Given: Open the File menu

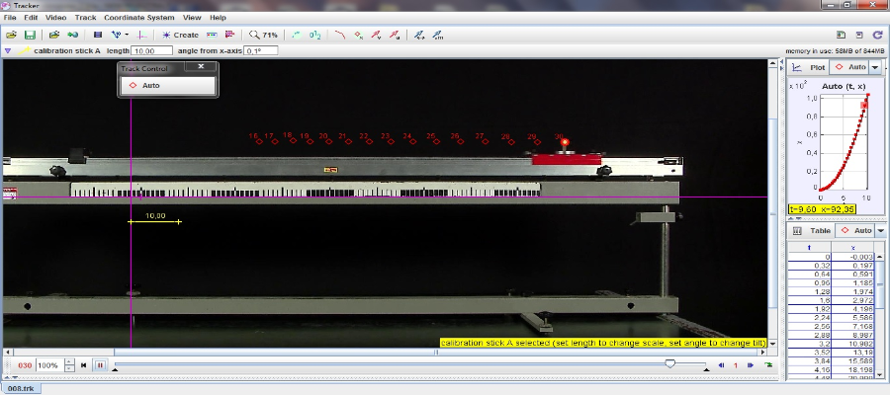Looking at the screenshot, I should (x=10, y=18).
